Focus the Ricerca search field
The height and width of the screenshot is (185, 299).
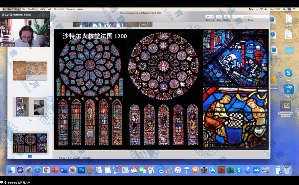(x=250, y=17)
